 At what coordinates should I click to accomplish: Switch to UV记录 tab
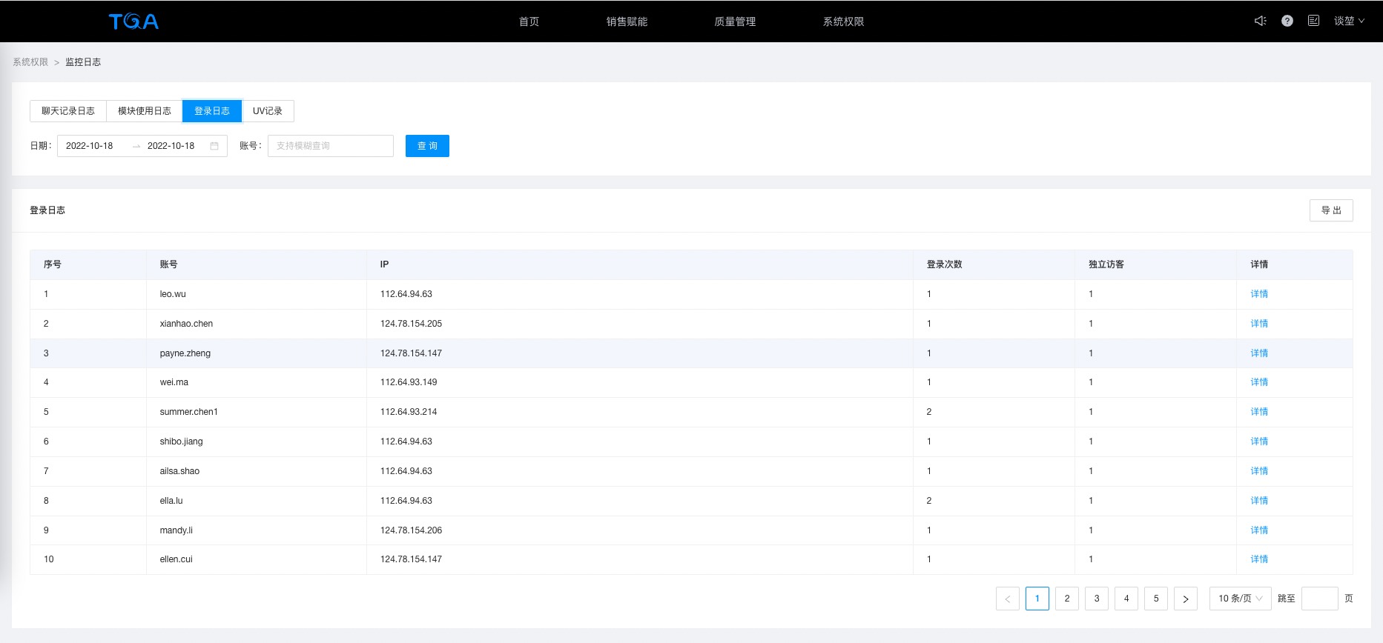click(x=268, y=111)
